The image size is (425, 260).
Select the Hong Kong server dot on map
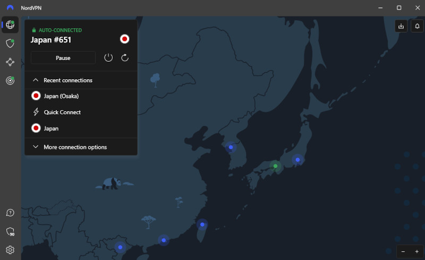pyautogui.click(x=164, y=240)
